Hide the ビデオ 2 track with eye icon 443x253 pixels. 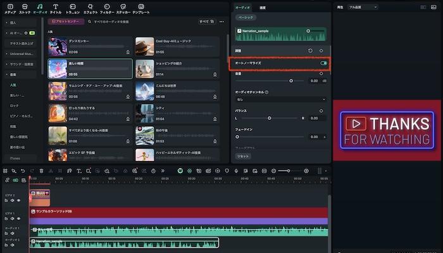click(18, 200)
